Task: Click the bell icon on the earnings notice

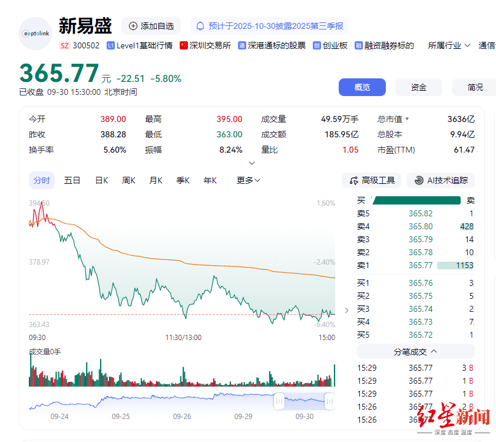Action: (201, 25)
